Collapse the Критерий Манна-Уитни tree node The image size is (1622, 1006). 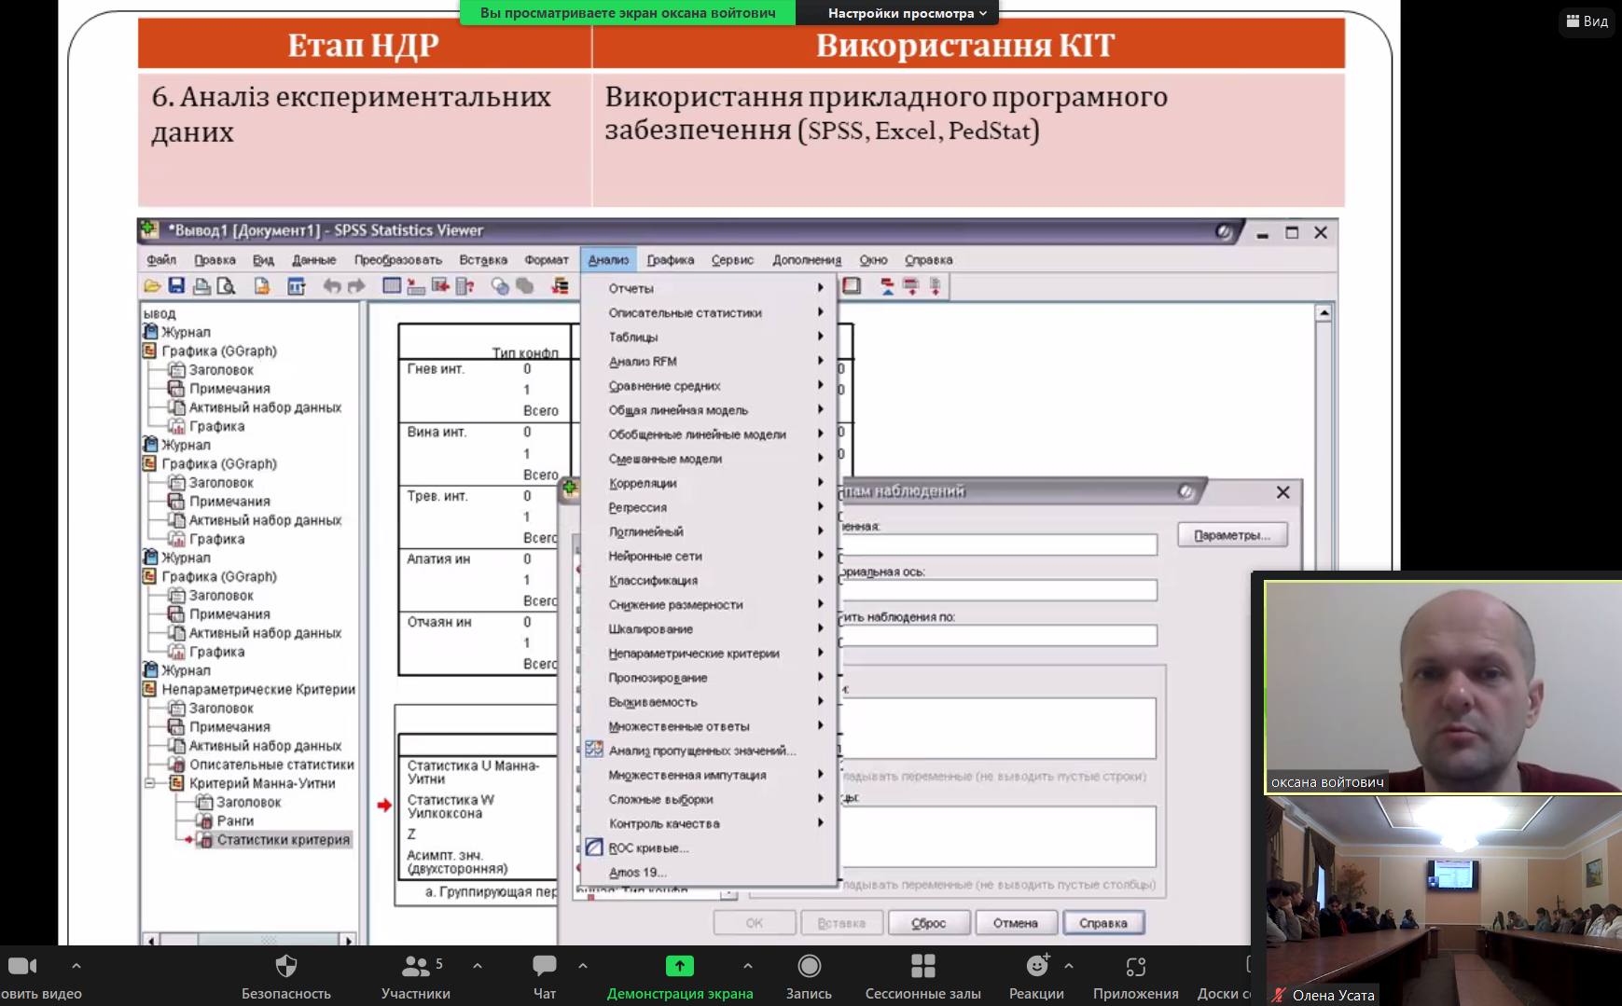coord(150,783)
